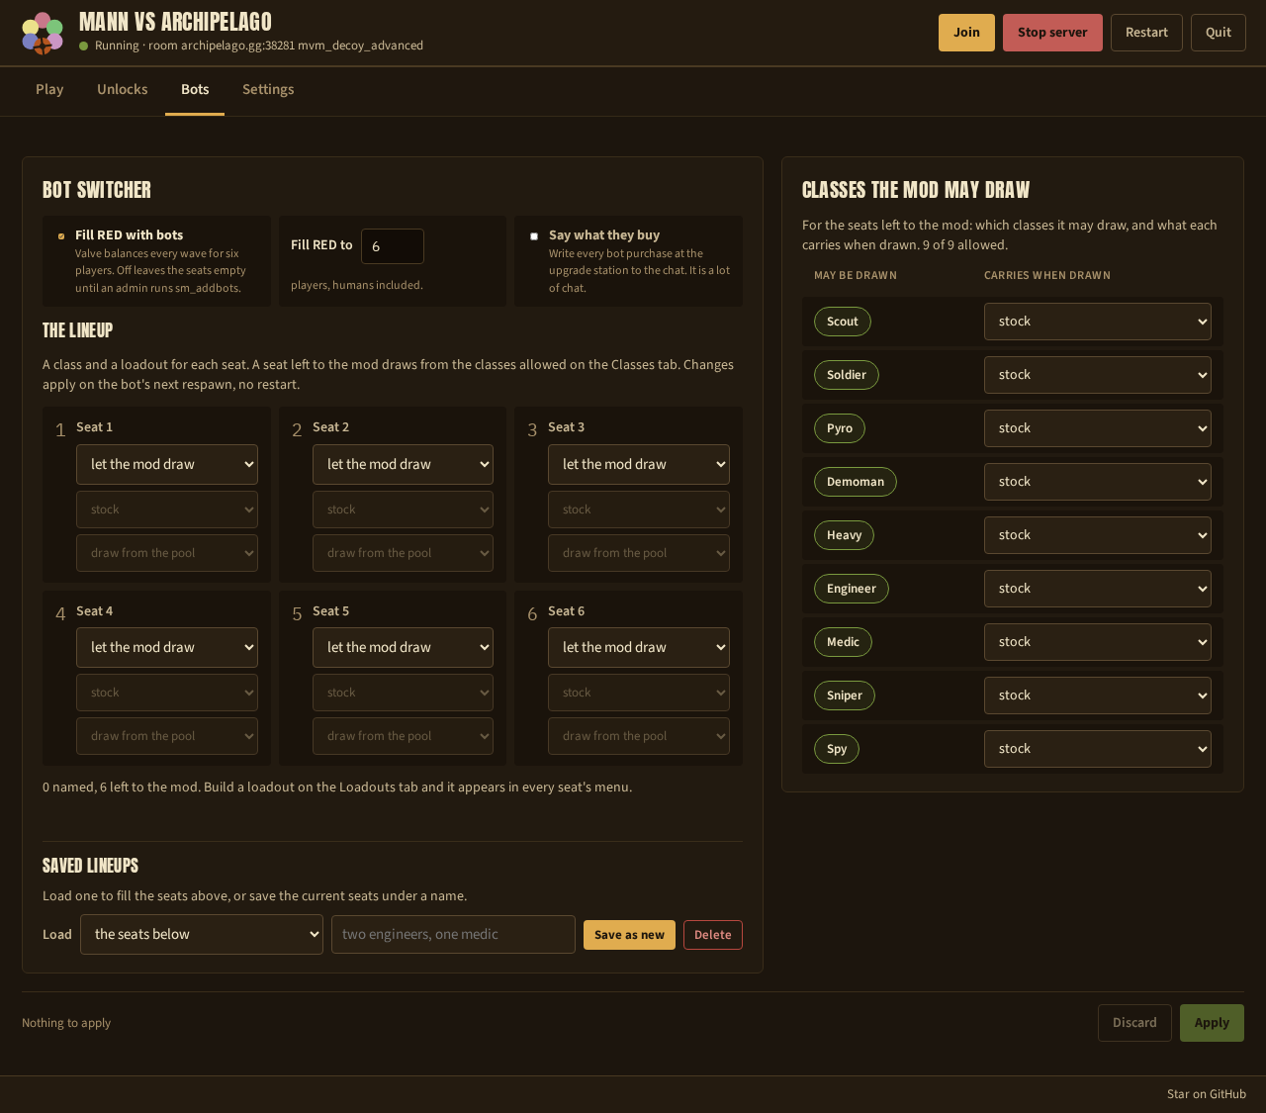1266x1113 pixels.
Task: Click the 'Nothing to apply' status text
Action: click(x=66, y=1023)
